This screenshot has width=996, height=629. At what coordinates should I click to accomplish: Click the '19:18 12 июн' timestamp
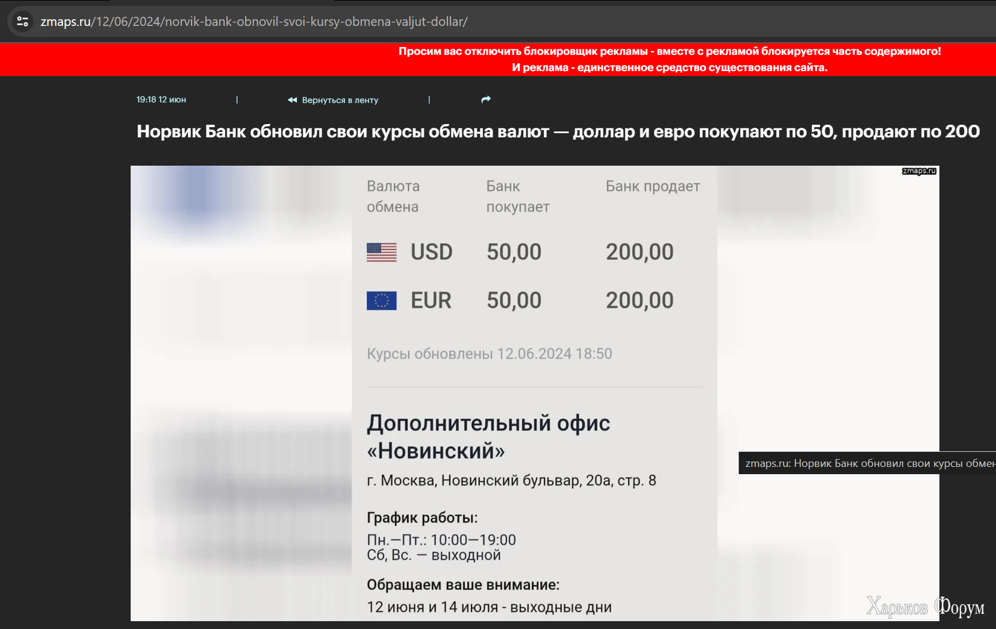[161, 99]
